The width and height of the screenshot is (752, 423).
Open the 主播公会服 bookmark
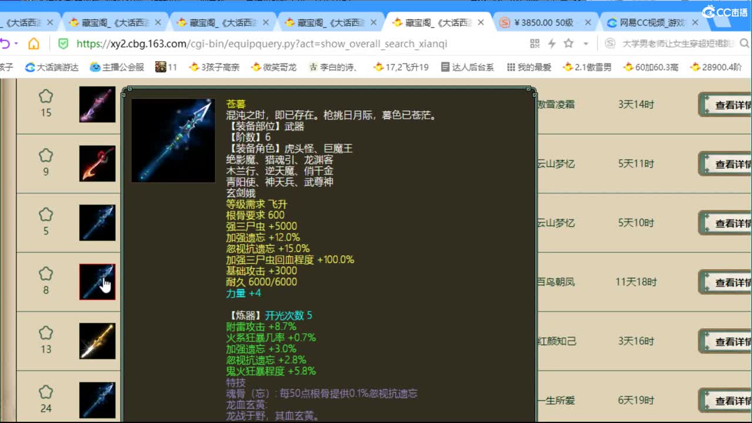pos(117,67)
